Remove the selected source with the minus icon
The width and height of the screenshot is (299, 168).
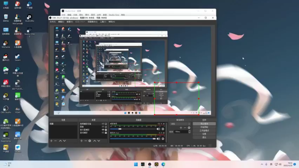tap(86, 141)
